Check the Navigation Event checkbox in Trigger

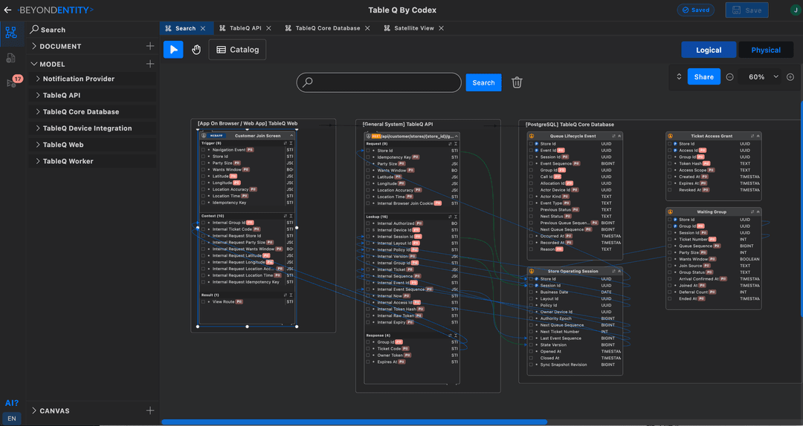tap(203, 150)
